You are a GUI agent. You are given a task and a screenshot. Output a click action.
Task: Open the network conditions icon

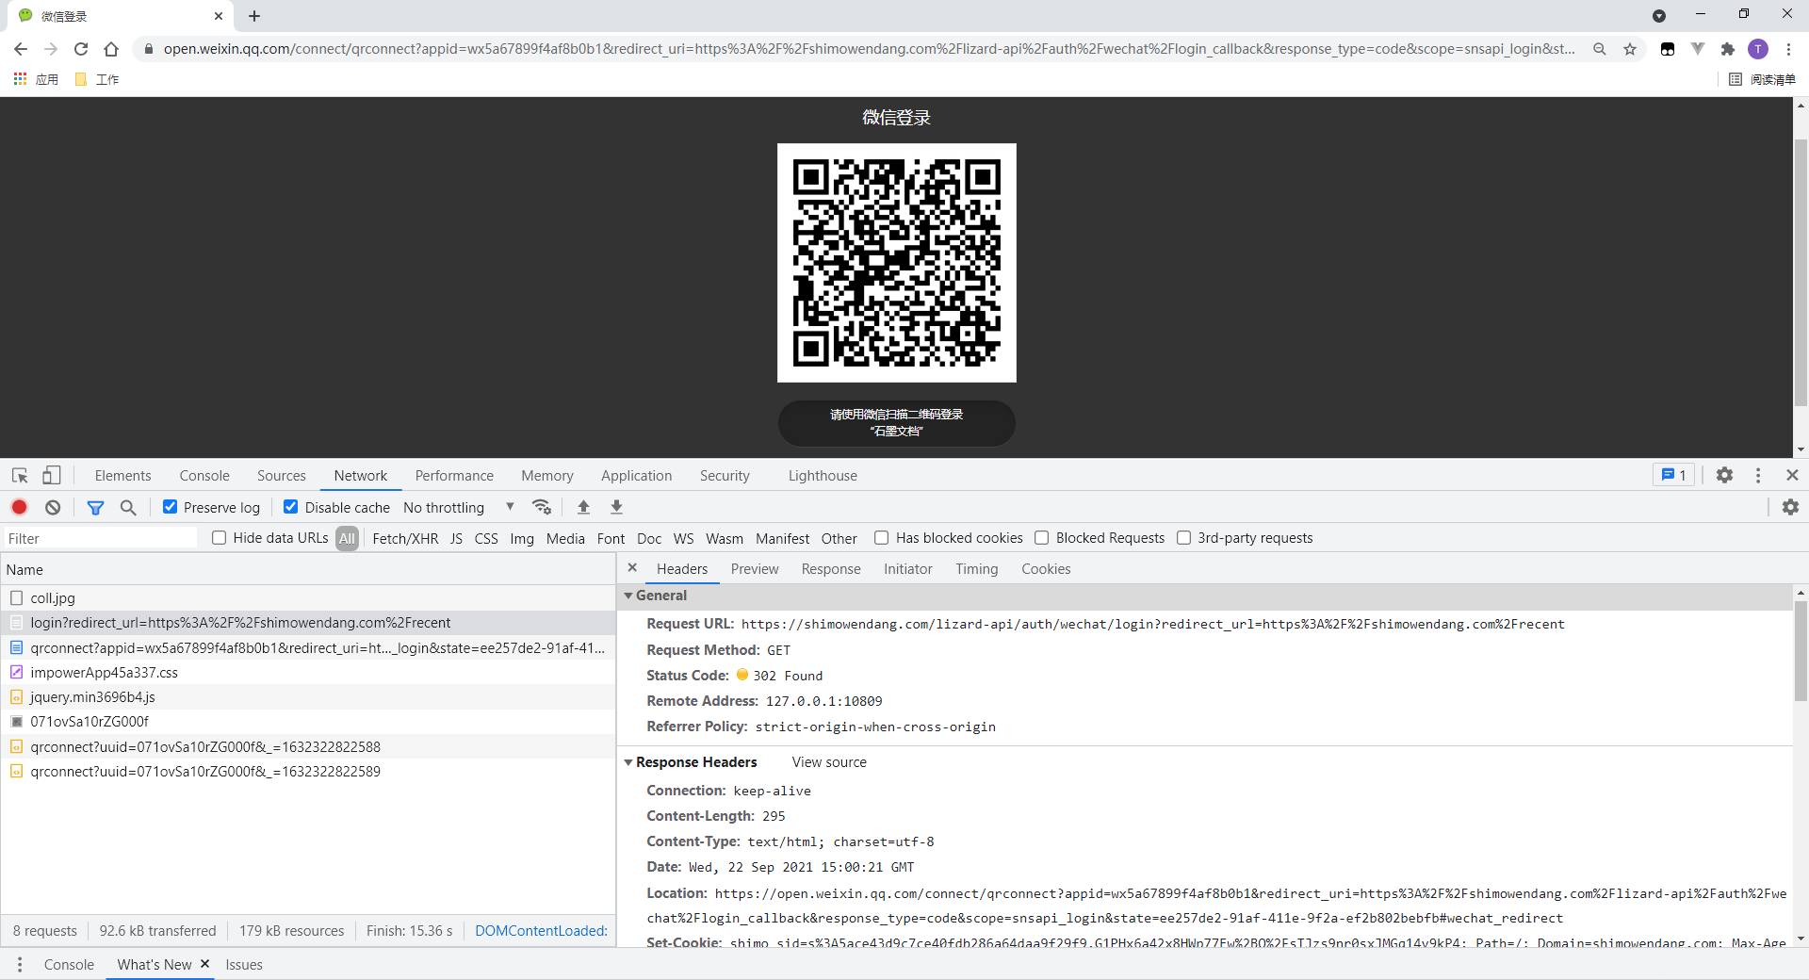(x=542, y=507)
